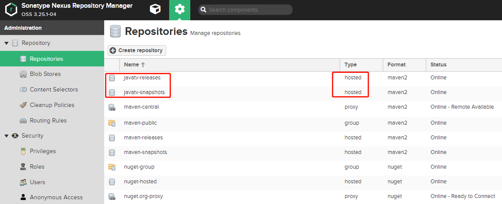Screen dimensions: 502x204
Task: Click the maven-public group folder icon
Action: 112,123
